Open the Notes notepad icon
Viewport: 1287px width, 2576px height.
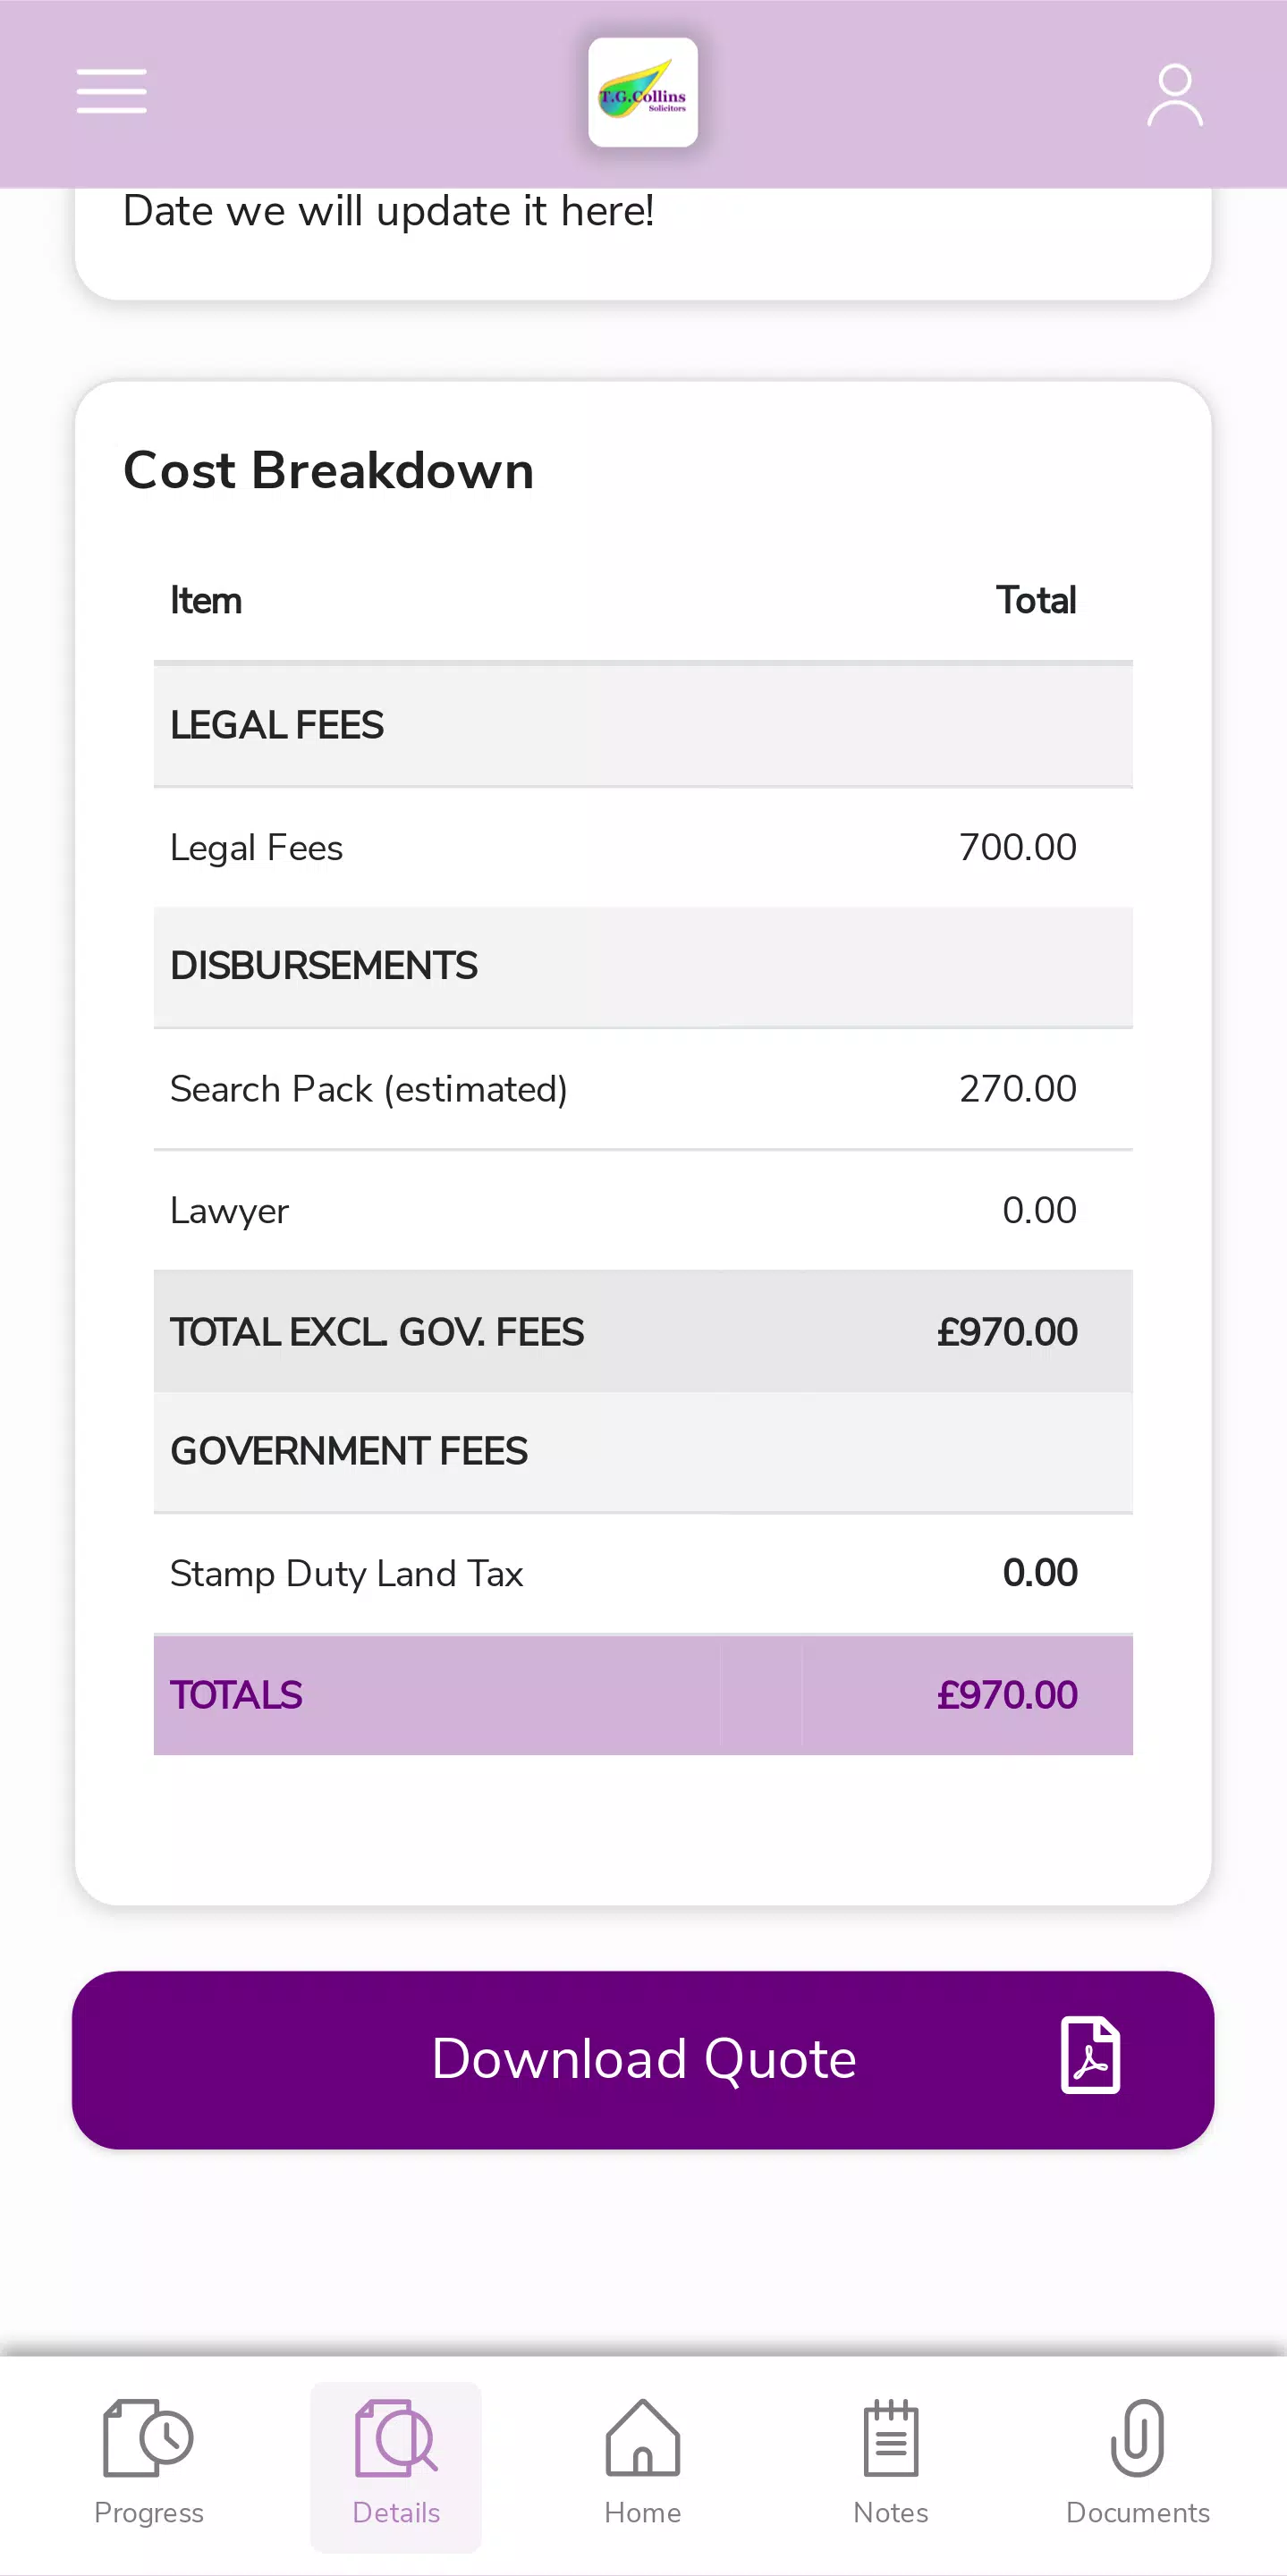coord(890,2437)
